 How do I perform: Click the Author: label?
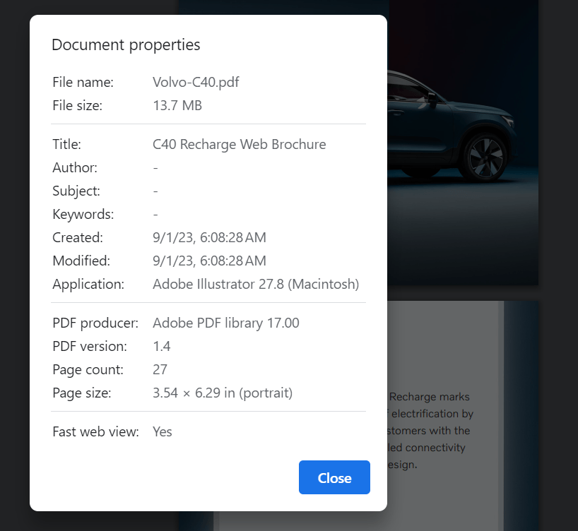pos(75,167)
